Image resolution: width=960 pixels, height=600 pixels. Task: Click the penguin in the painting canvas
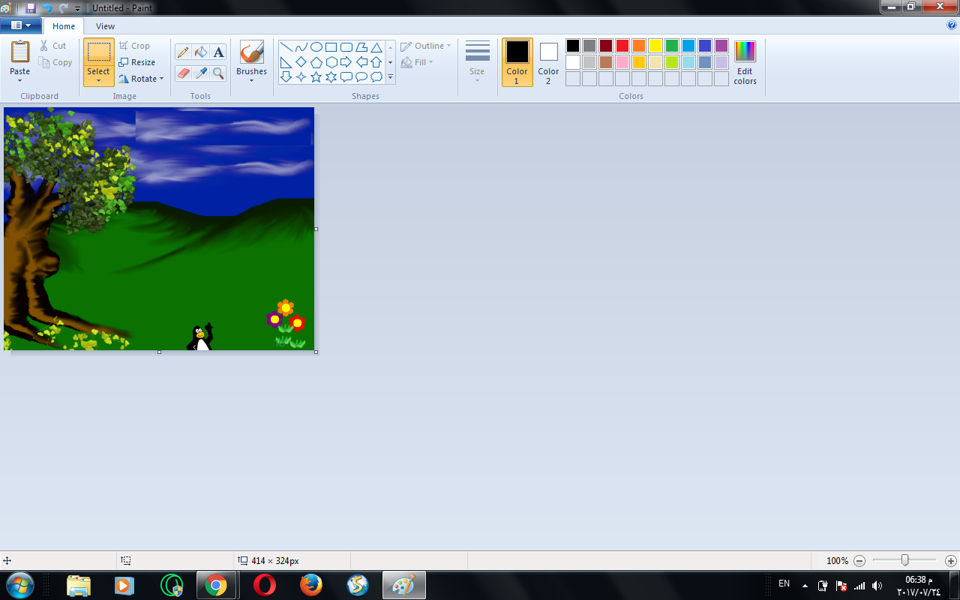tap(200, 337)
